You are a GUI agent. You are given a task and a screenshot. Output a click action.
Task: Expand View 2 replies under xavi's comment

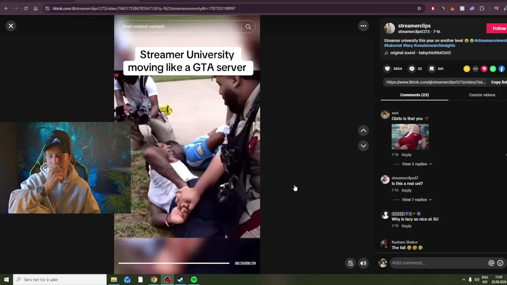(x=417, y=164)
